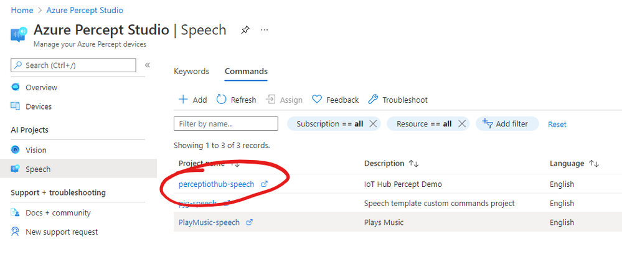This screenshot has width=622, height=274.
Task: Click external link icon beside PlayMusic-speech
Action: click(x=250, y=222)
